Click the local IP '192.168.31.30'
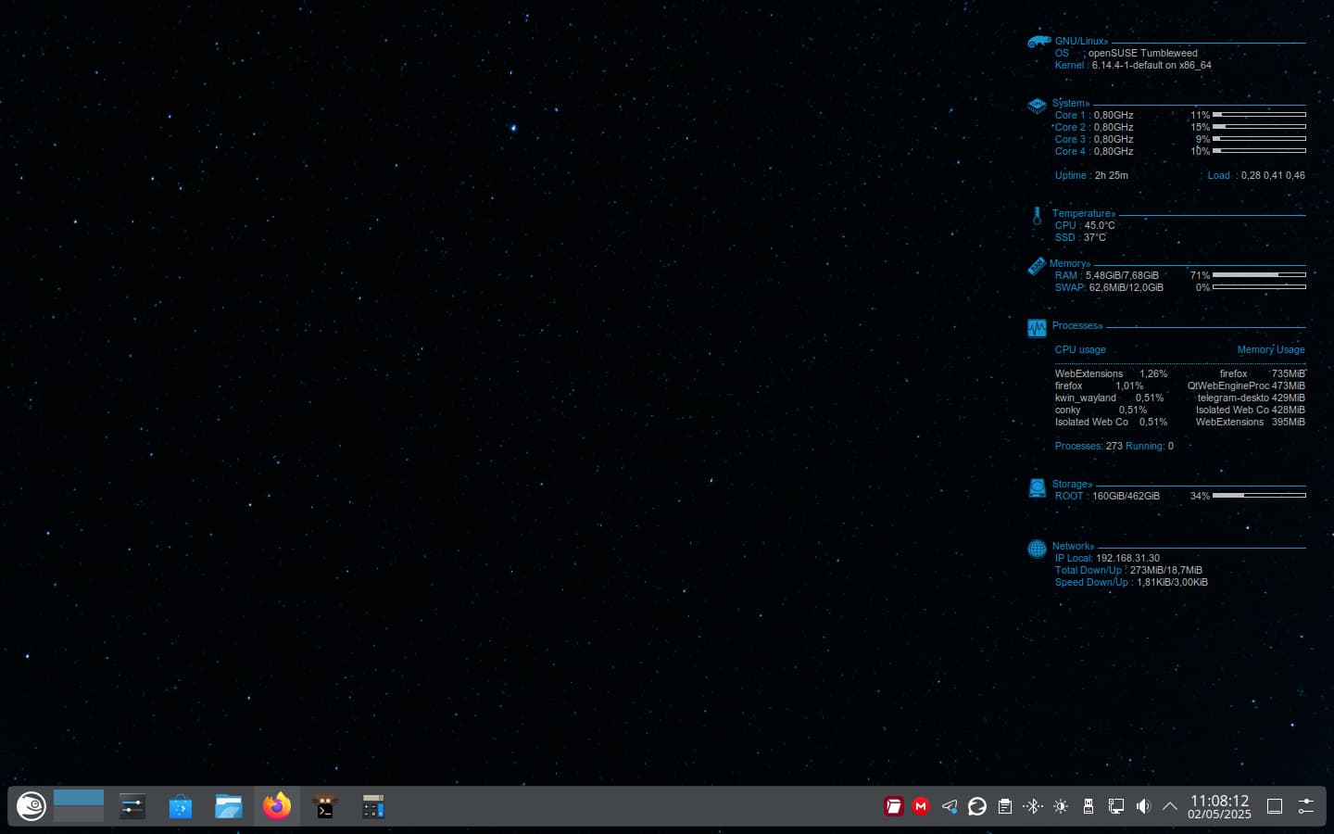Image resolution: width=1334 pixels, height=834 pixels. (1127, 558)
